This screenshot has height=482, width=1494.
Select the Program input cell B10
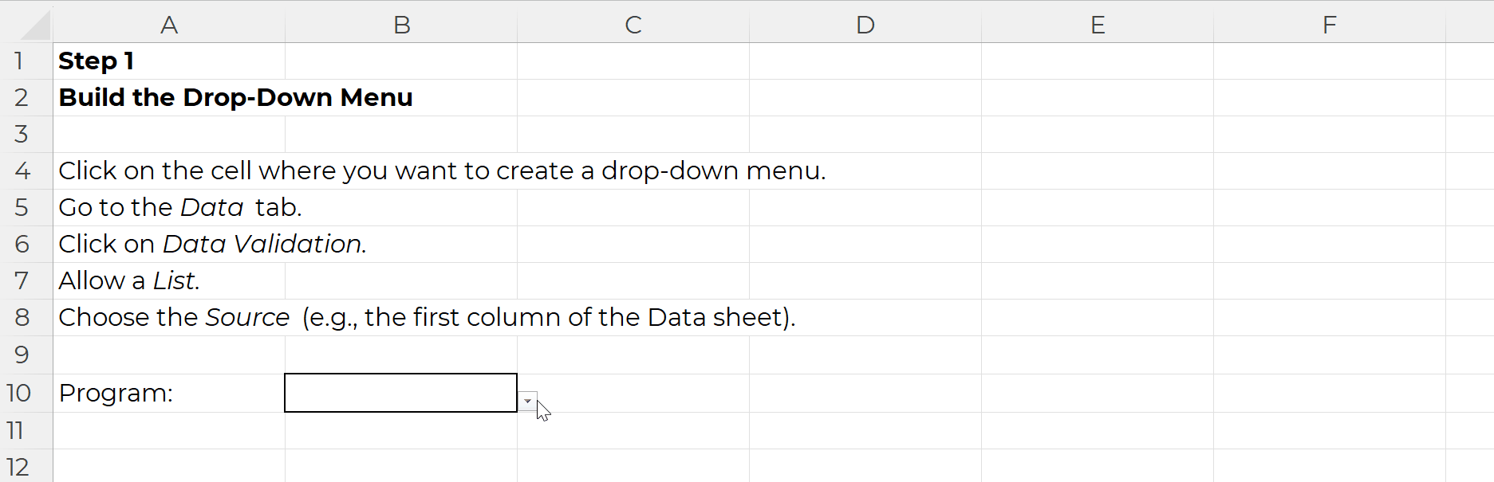point(400,393)
